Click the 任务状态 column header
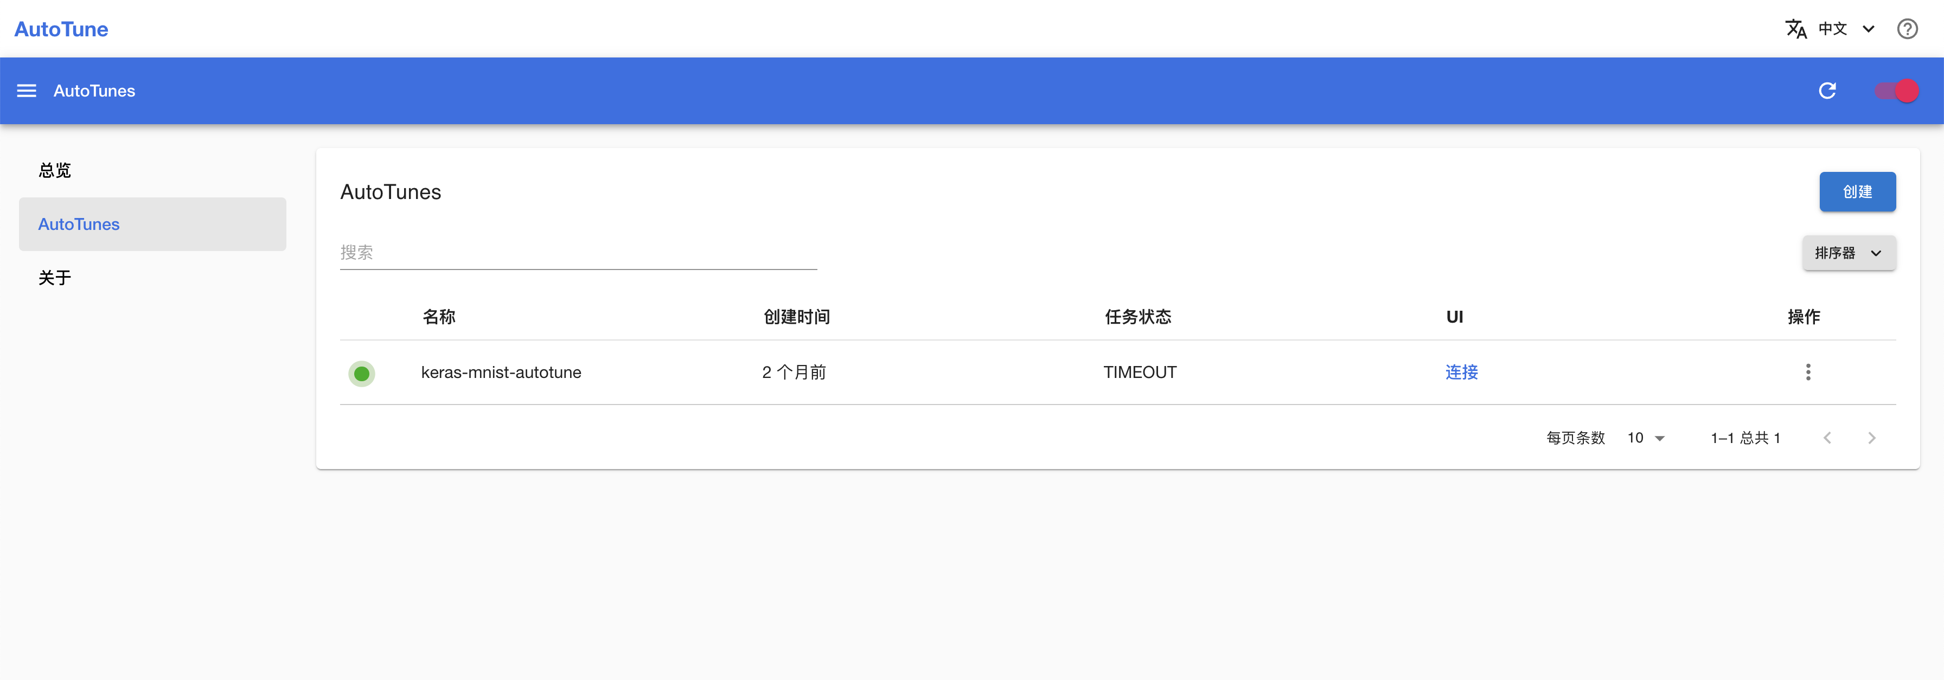This screenshot has width=1944, height=680. tap(1138, 317)
